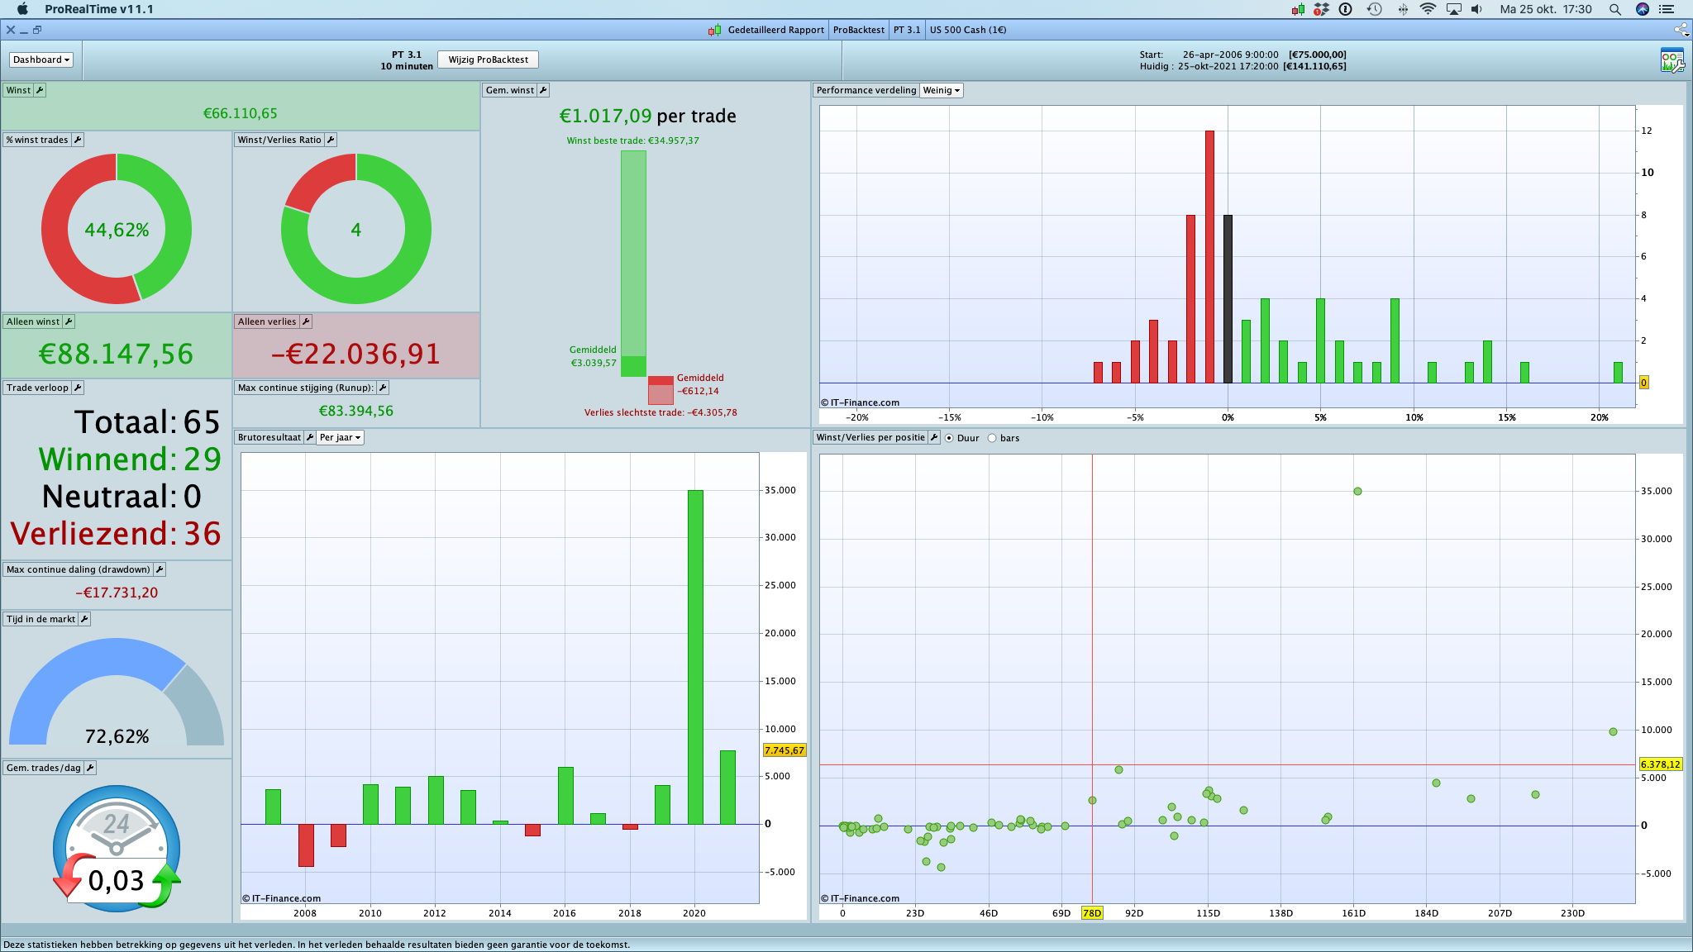
Task: Open macOS Spotlight search icon
Action: point(1614,9)
